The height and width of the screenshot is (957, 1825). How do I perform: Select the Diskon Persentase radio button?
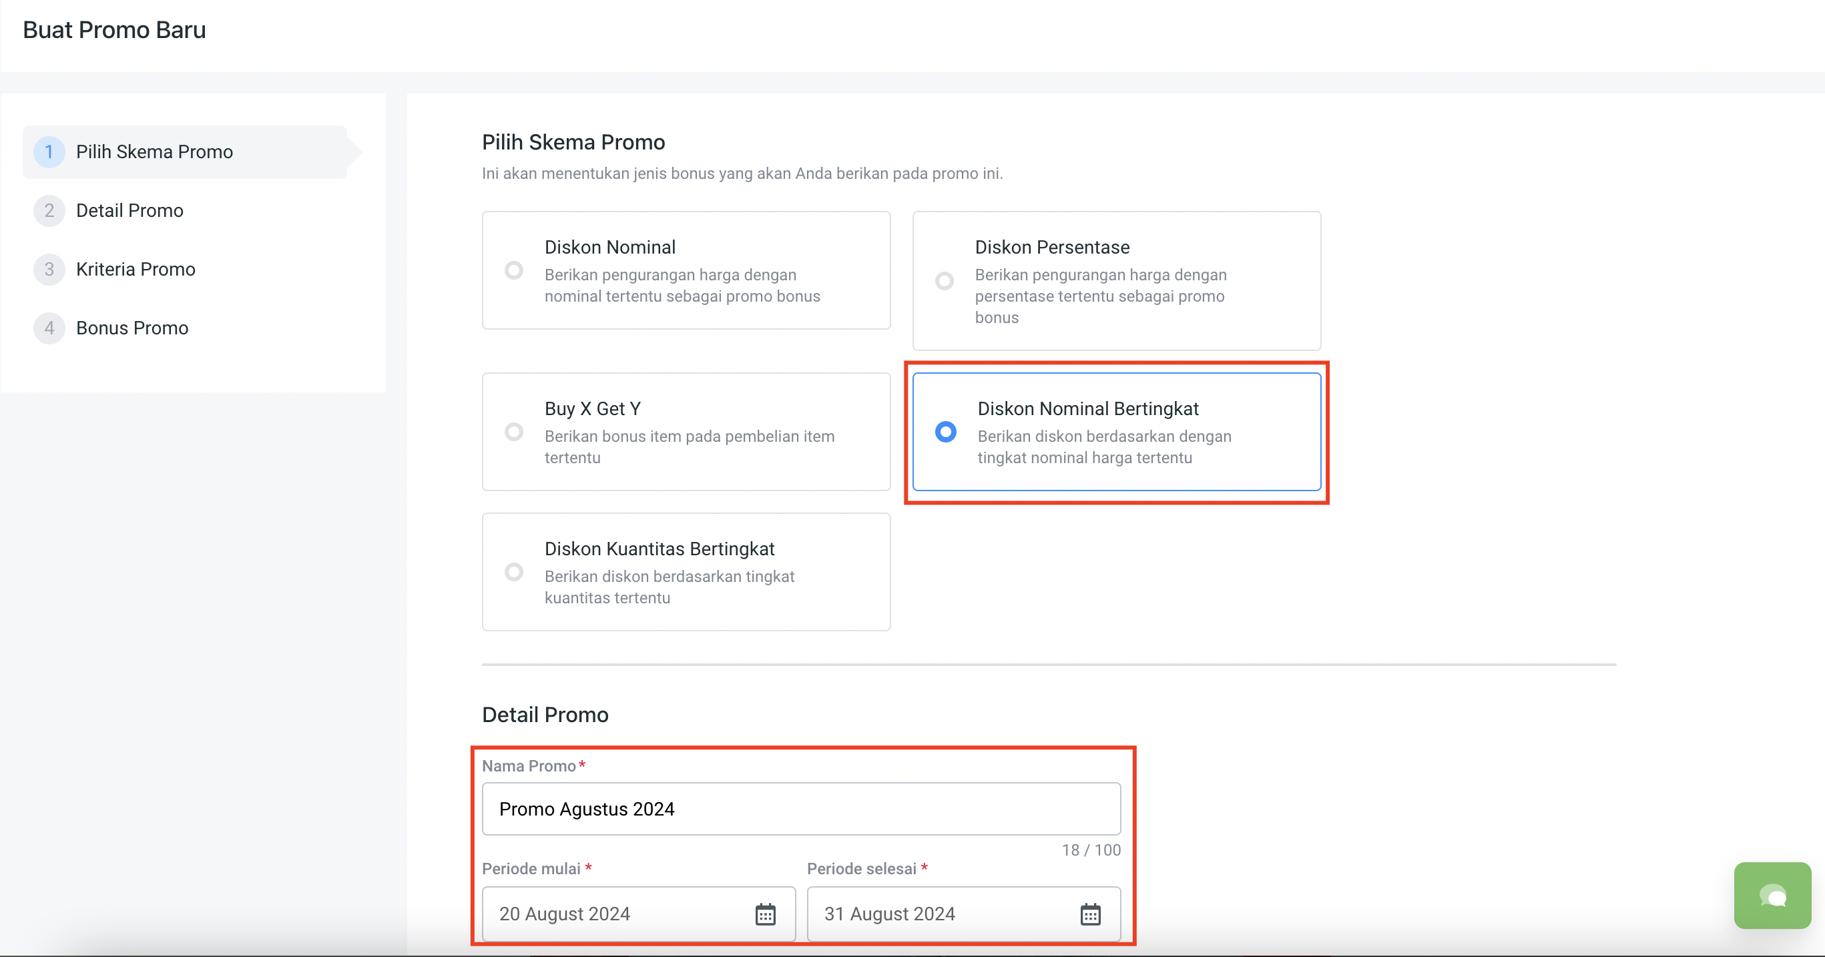pyautogui.click(x=945, y=281)
